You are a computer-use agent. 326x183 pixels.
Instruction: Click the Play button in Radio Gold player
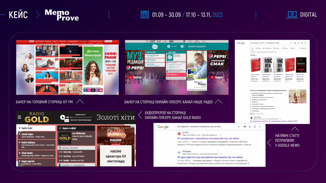click(63, 117)
